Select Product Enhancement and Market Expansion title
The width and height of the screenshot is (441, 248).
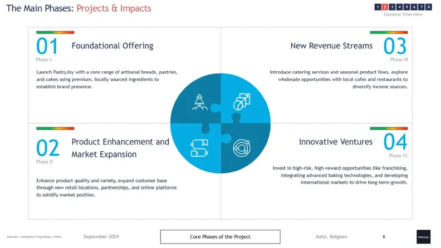coord(120,148)
